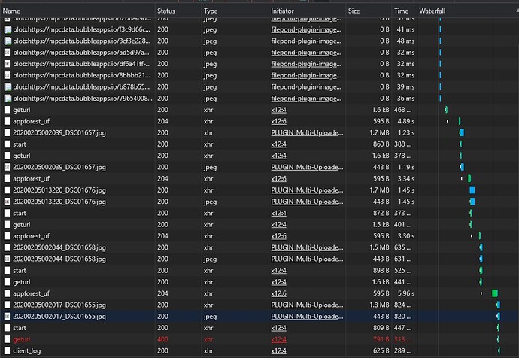
Task: Select the image icon of blob 79654008 request
Action: click(8, 99)
